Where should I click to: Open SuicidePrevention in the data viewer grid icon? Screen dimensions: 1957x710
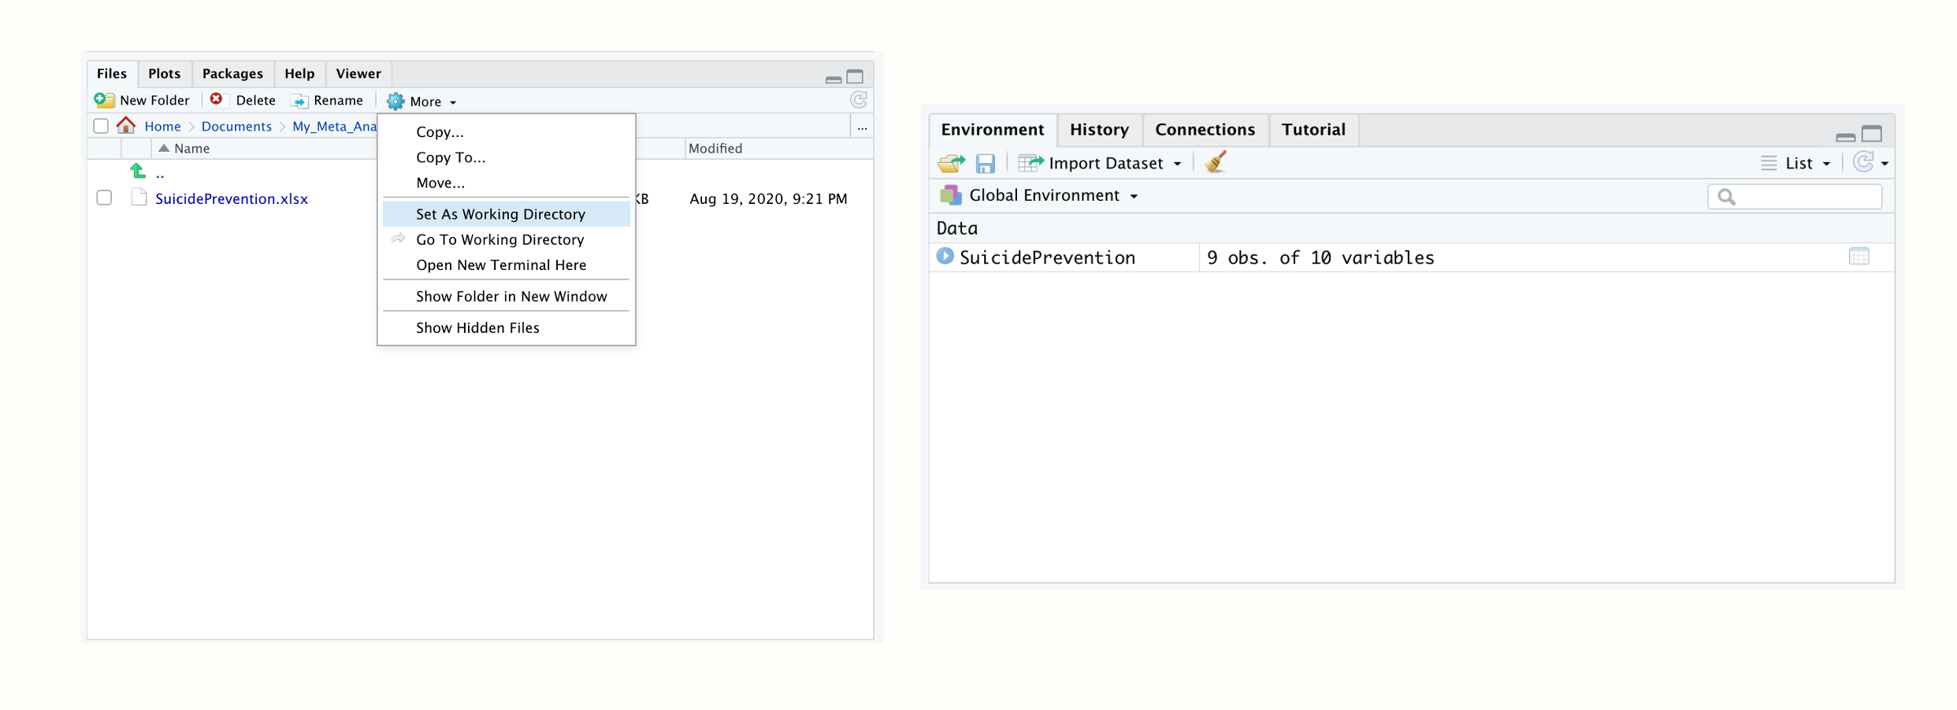click(1859, 256)
